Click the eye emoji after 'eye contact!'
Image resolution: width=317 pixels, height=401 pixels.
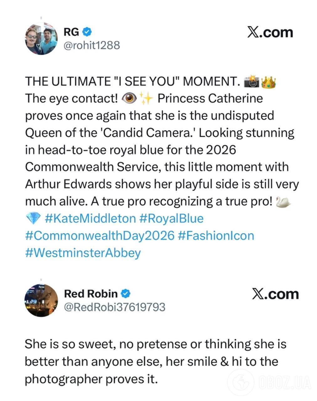click(129, 99)
